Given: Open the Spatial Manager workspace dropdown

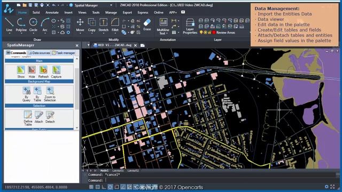Looking at the screenshot, I should [111, 5].
